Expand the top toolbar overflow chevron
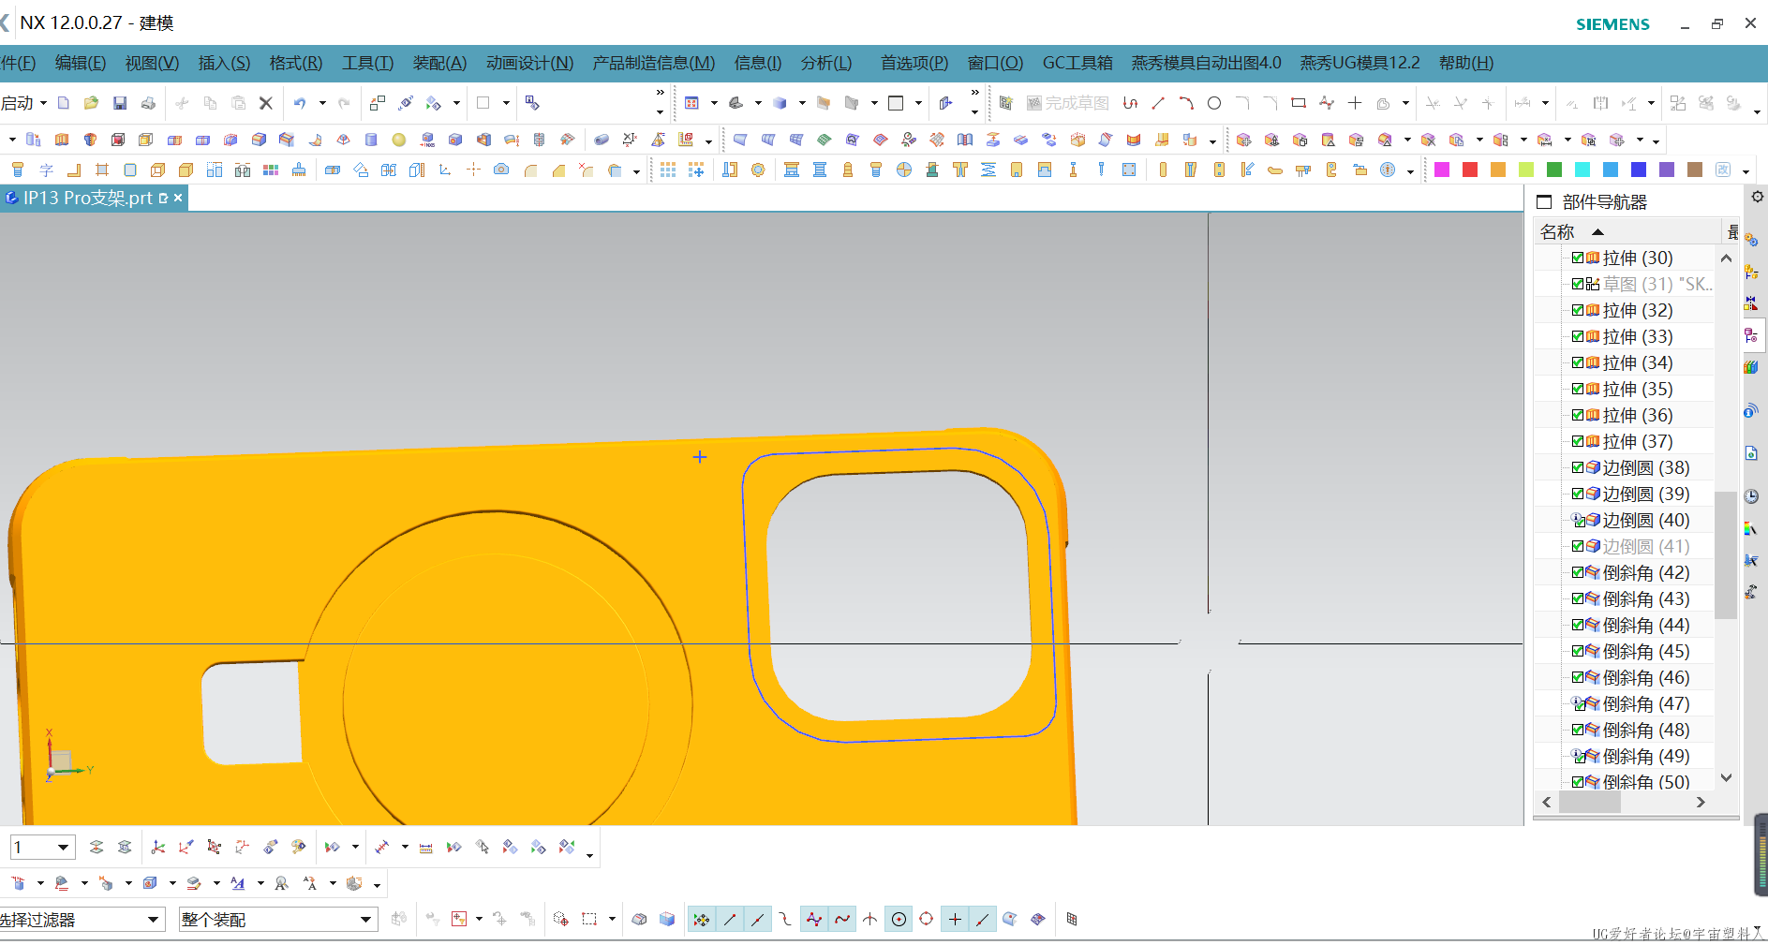 tap(660, 92)
